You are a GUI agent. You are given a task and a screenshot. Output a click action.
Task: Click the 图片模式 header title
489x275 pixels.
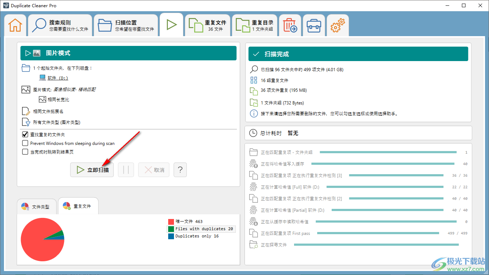point(58,53)
